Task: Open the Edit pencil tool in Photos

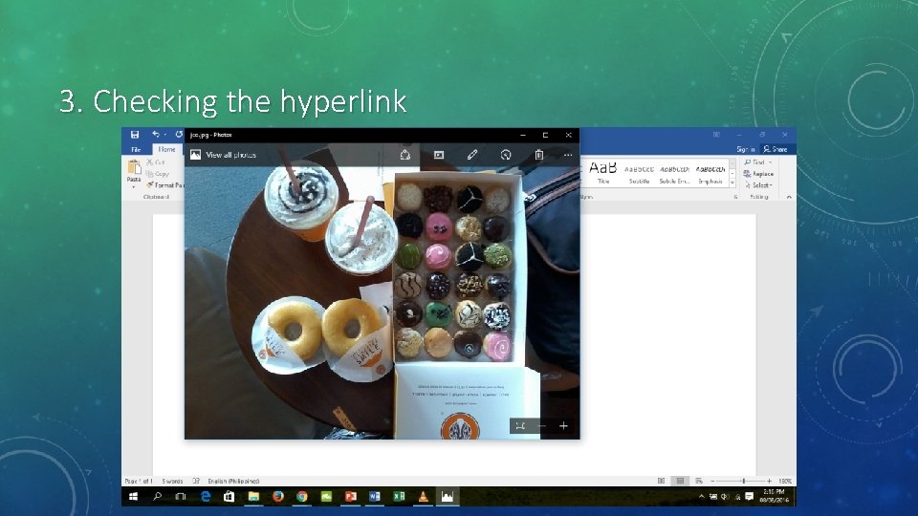Action: [x=472, y=155]
